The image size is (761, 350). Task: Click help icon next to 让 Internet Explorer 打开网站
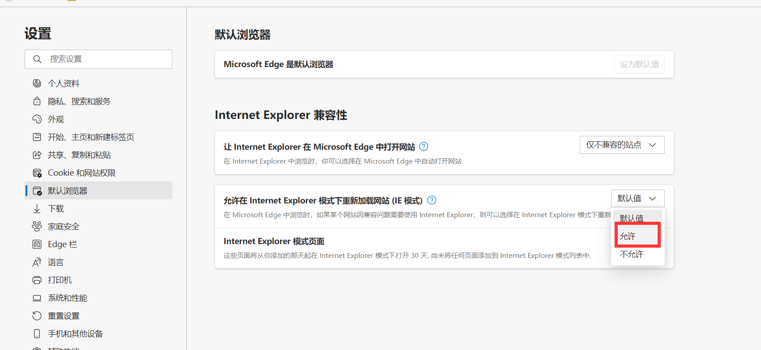click(423, 147)
